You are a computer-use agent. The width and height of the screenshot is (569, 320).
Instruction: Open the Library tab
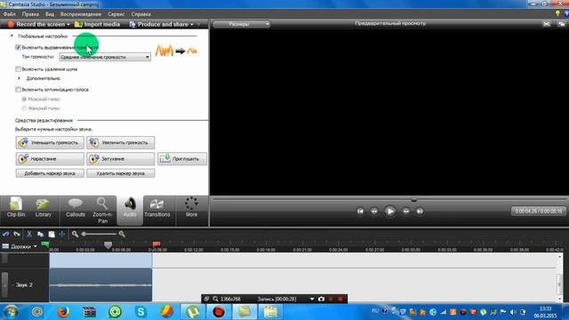(44, 208)
